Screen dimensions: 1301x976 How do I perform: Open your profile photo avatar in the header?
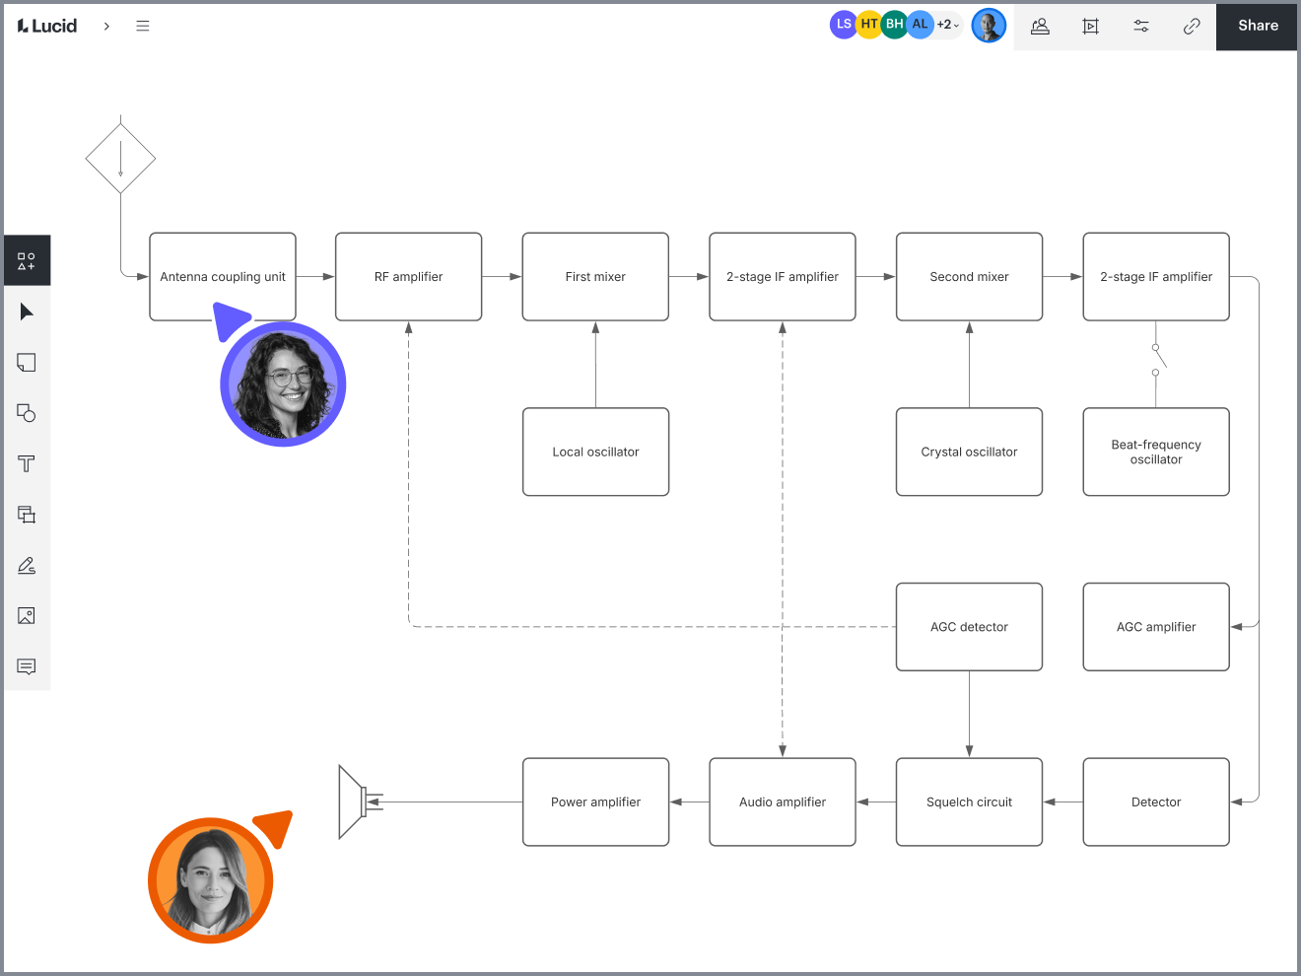point(989,26)
